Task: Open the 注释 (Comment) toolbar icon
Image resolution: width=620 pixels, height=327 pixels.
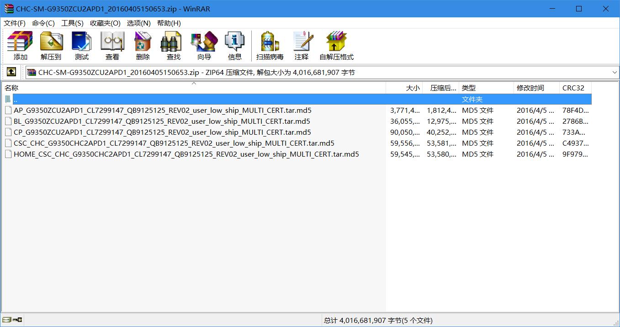Action: tap(301, 46)
